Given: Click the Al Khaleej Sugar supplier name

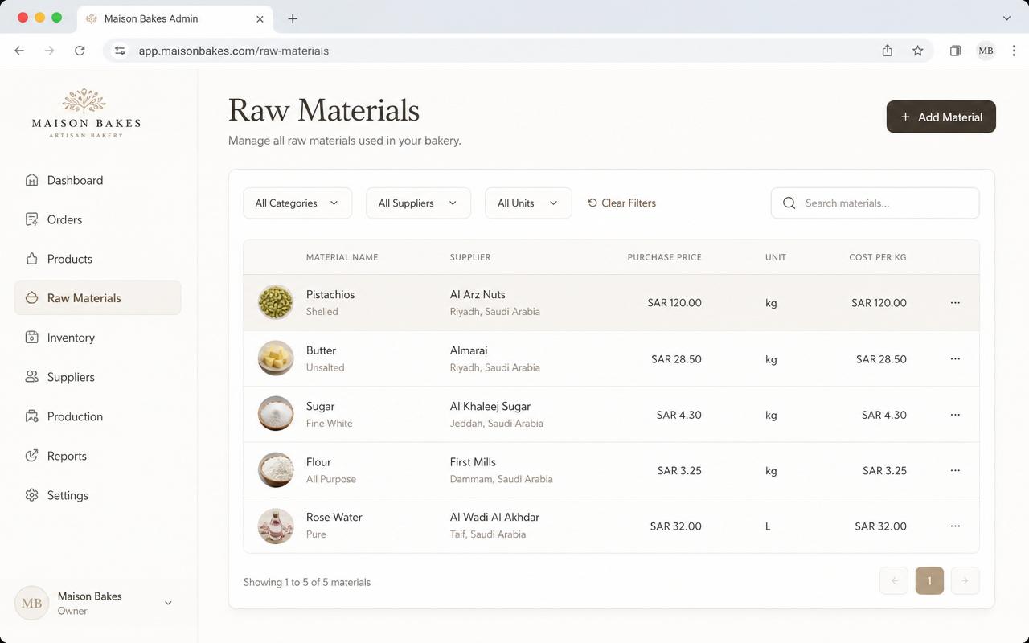Looking at the screenshot, I should (490, 406).
